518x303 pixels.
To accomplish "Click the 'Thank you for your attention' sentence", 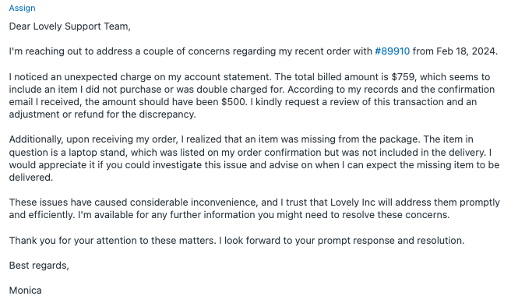I will [112, 240].
